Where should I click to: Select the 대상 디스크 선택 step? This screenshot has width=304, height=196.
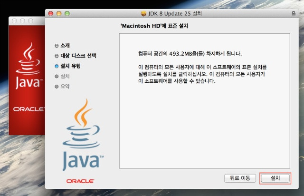[78, 56]
